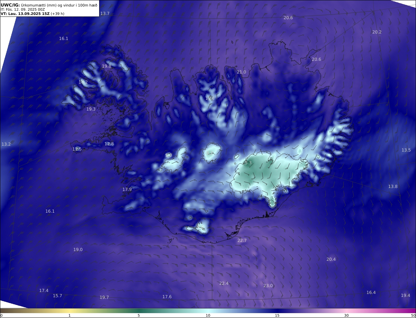
Task: Click the 19.0 value label
Action: [78, 250]
